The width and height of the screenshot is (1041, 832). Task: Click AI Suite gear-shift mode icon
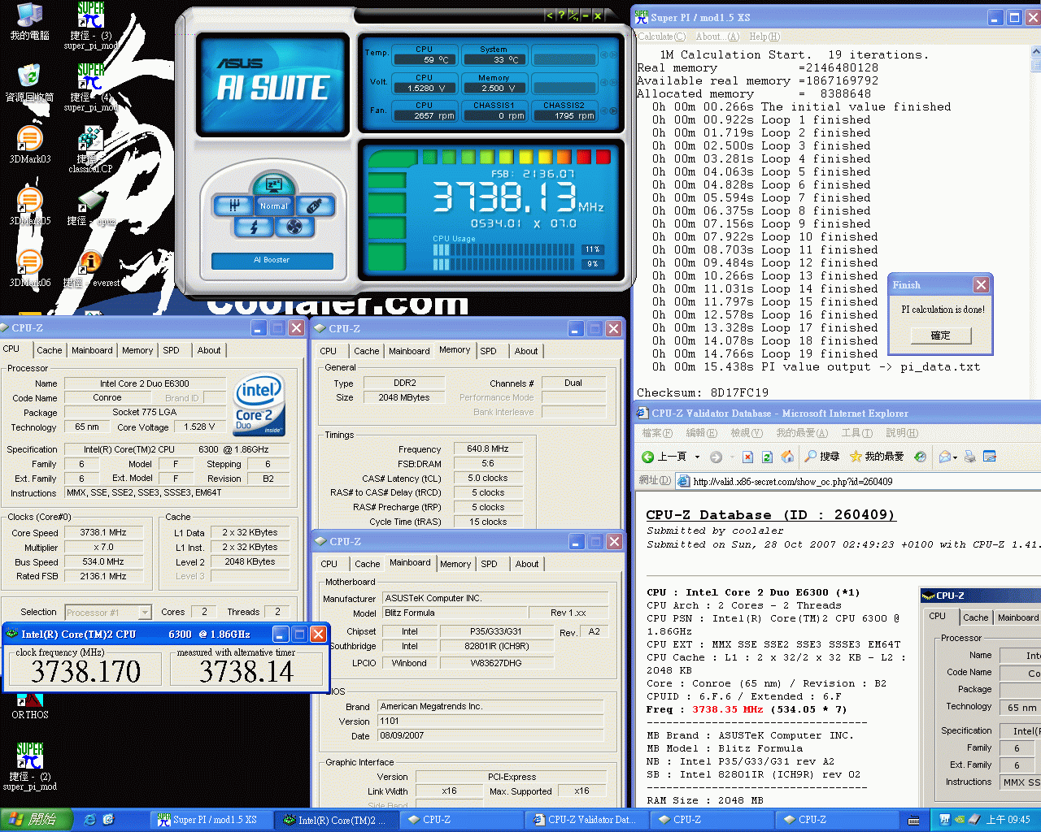234,206
